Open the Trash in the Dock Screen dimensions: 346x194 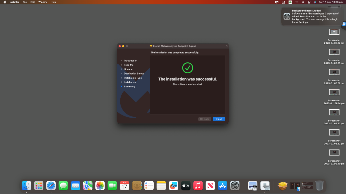(319, 185)
